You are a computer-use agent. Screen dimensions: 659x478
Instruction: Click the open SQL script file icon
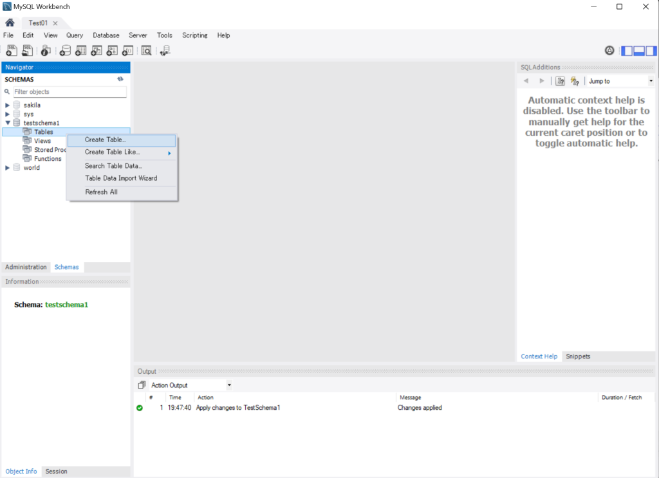tap(27, 51)
